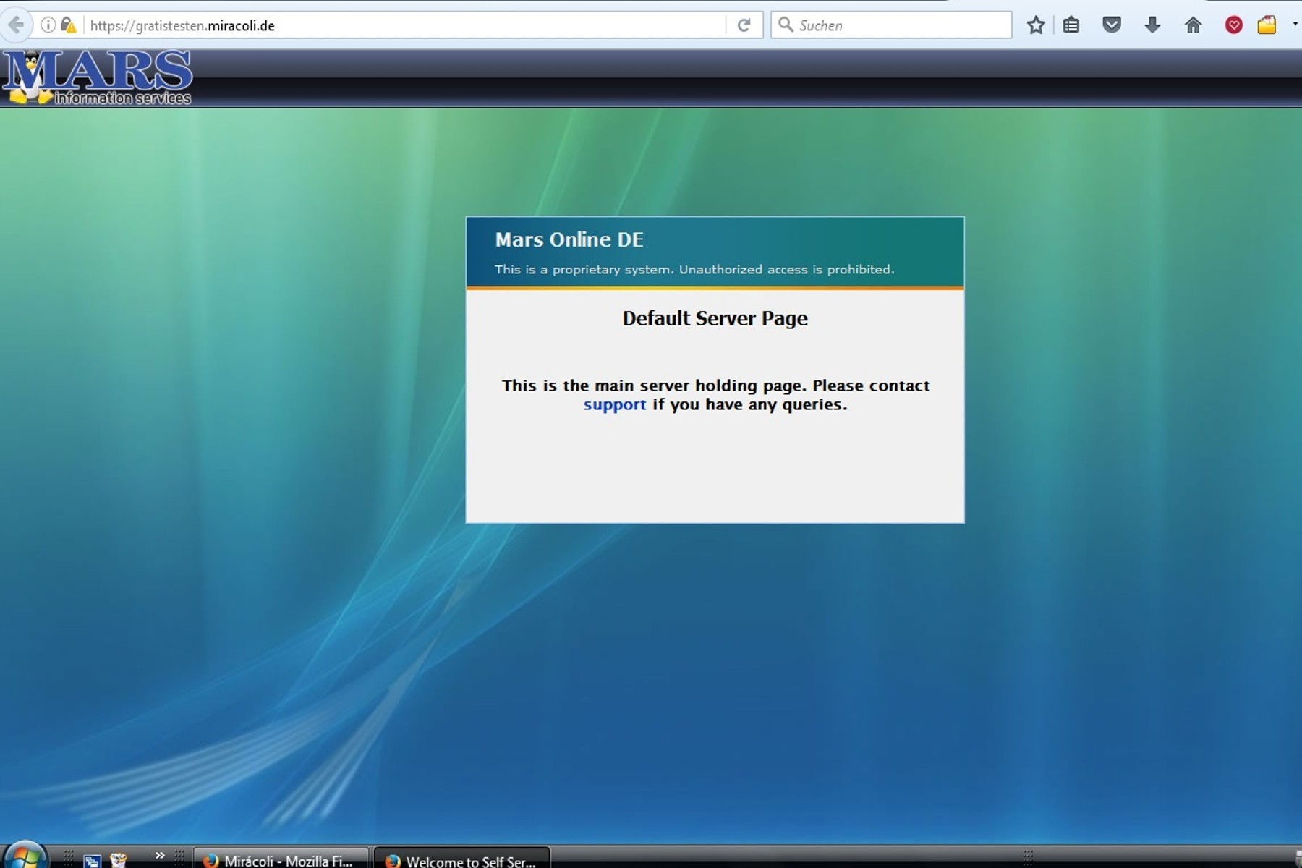Expand the quick launch overflow chevron
The image size is (1302, 868).
pyautogui.click(x=160, y=856)
